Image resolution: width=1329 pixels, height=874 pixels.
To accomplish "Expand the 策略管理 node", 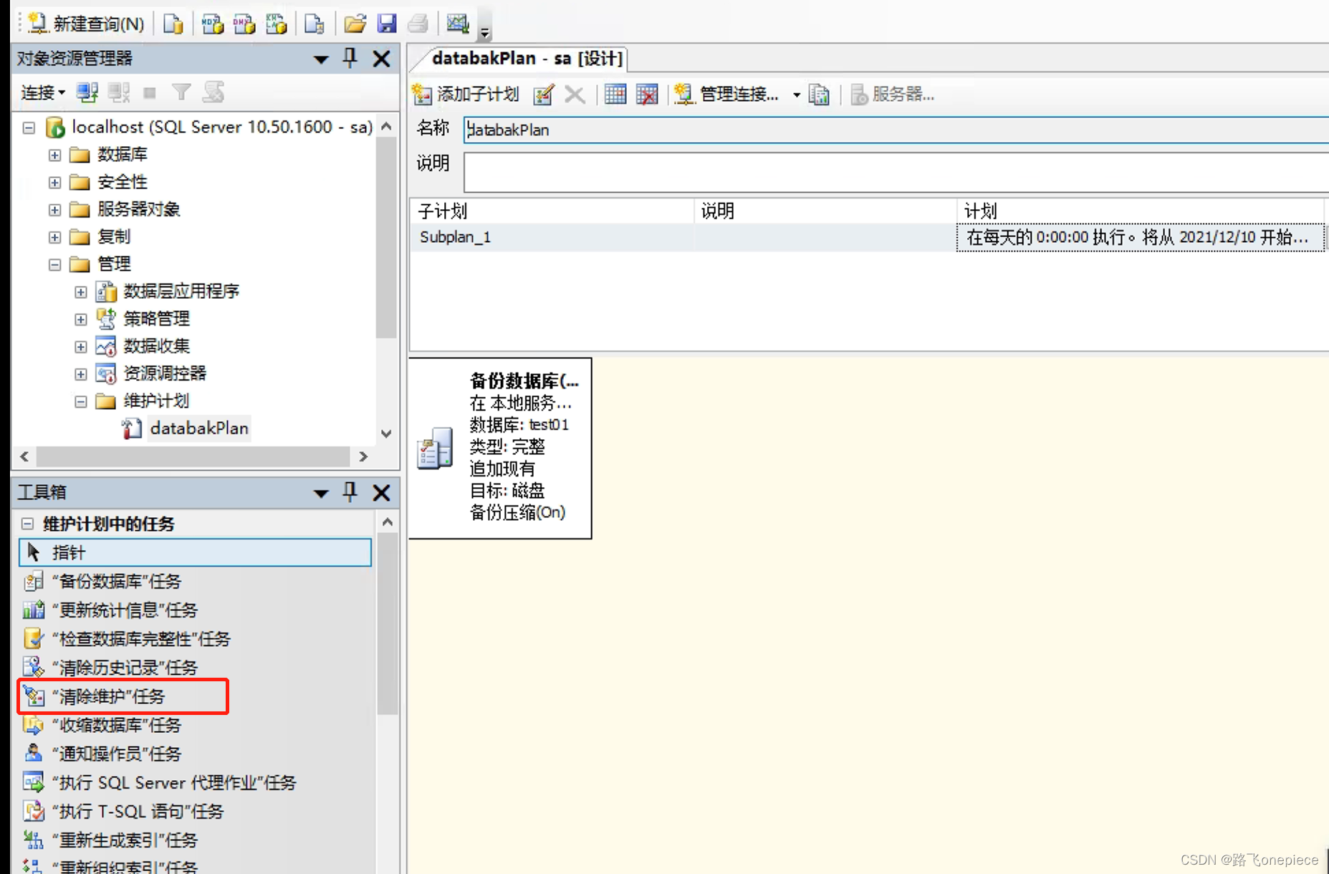I will [x=81, y=320].
